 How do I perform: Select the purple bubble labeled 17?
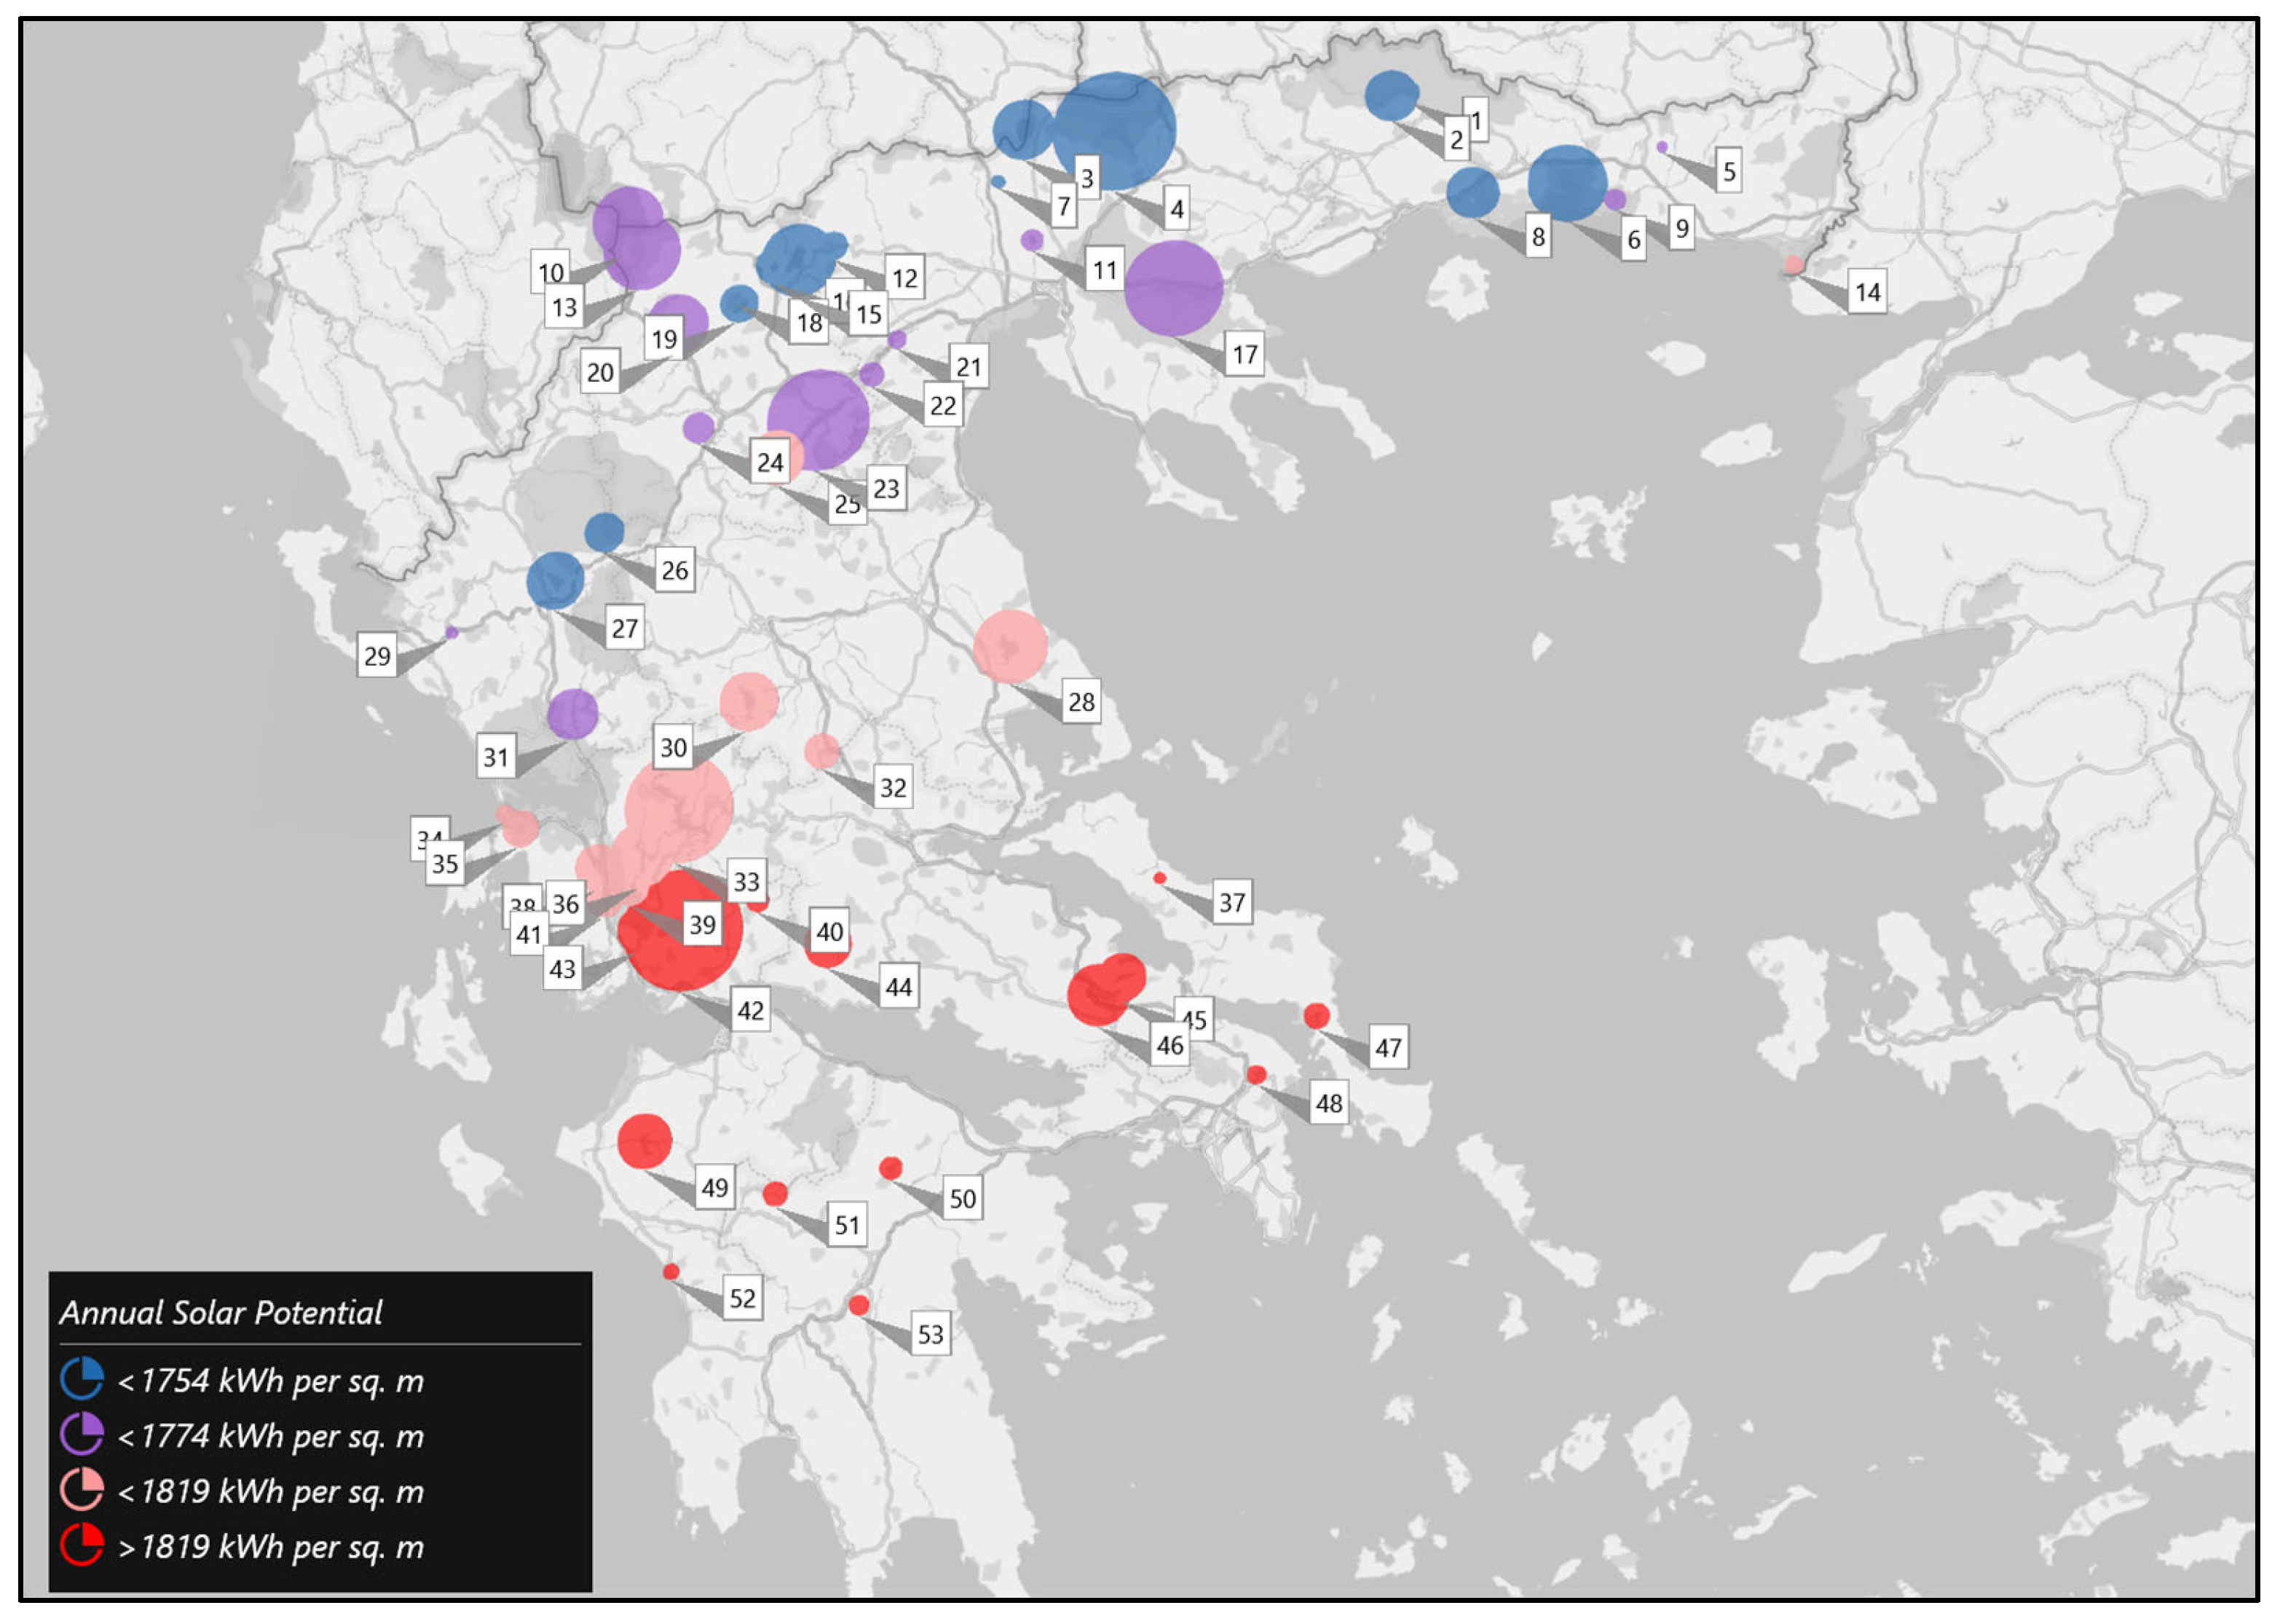[1174, 288]
